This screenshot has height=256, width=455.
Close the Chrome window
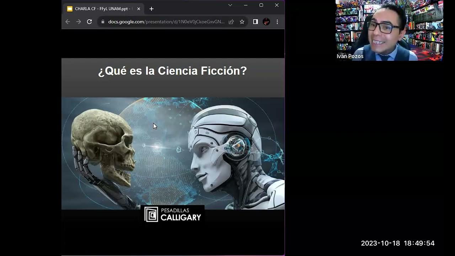[x=277, y=5]
